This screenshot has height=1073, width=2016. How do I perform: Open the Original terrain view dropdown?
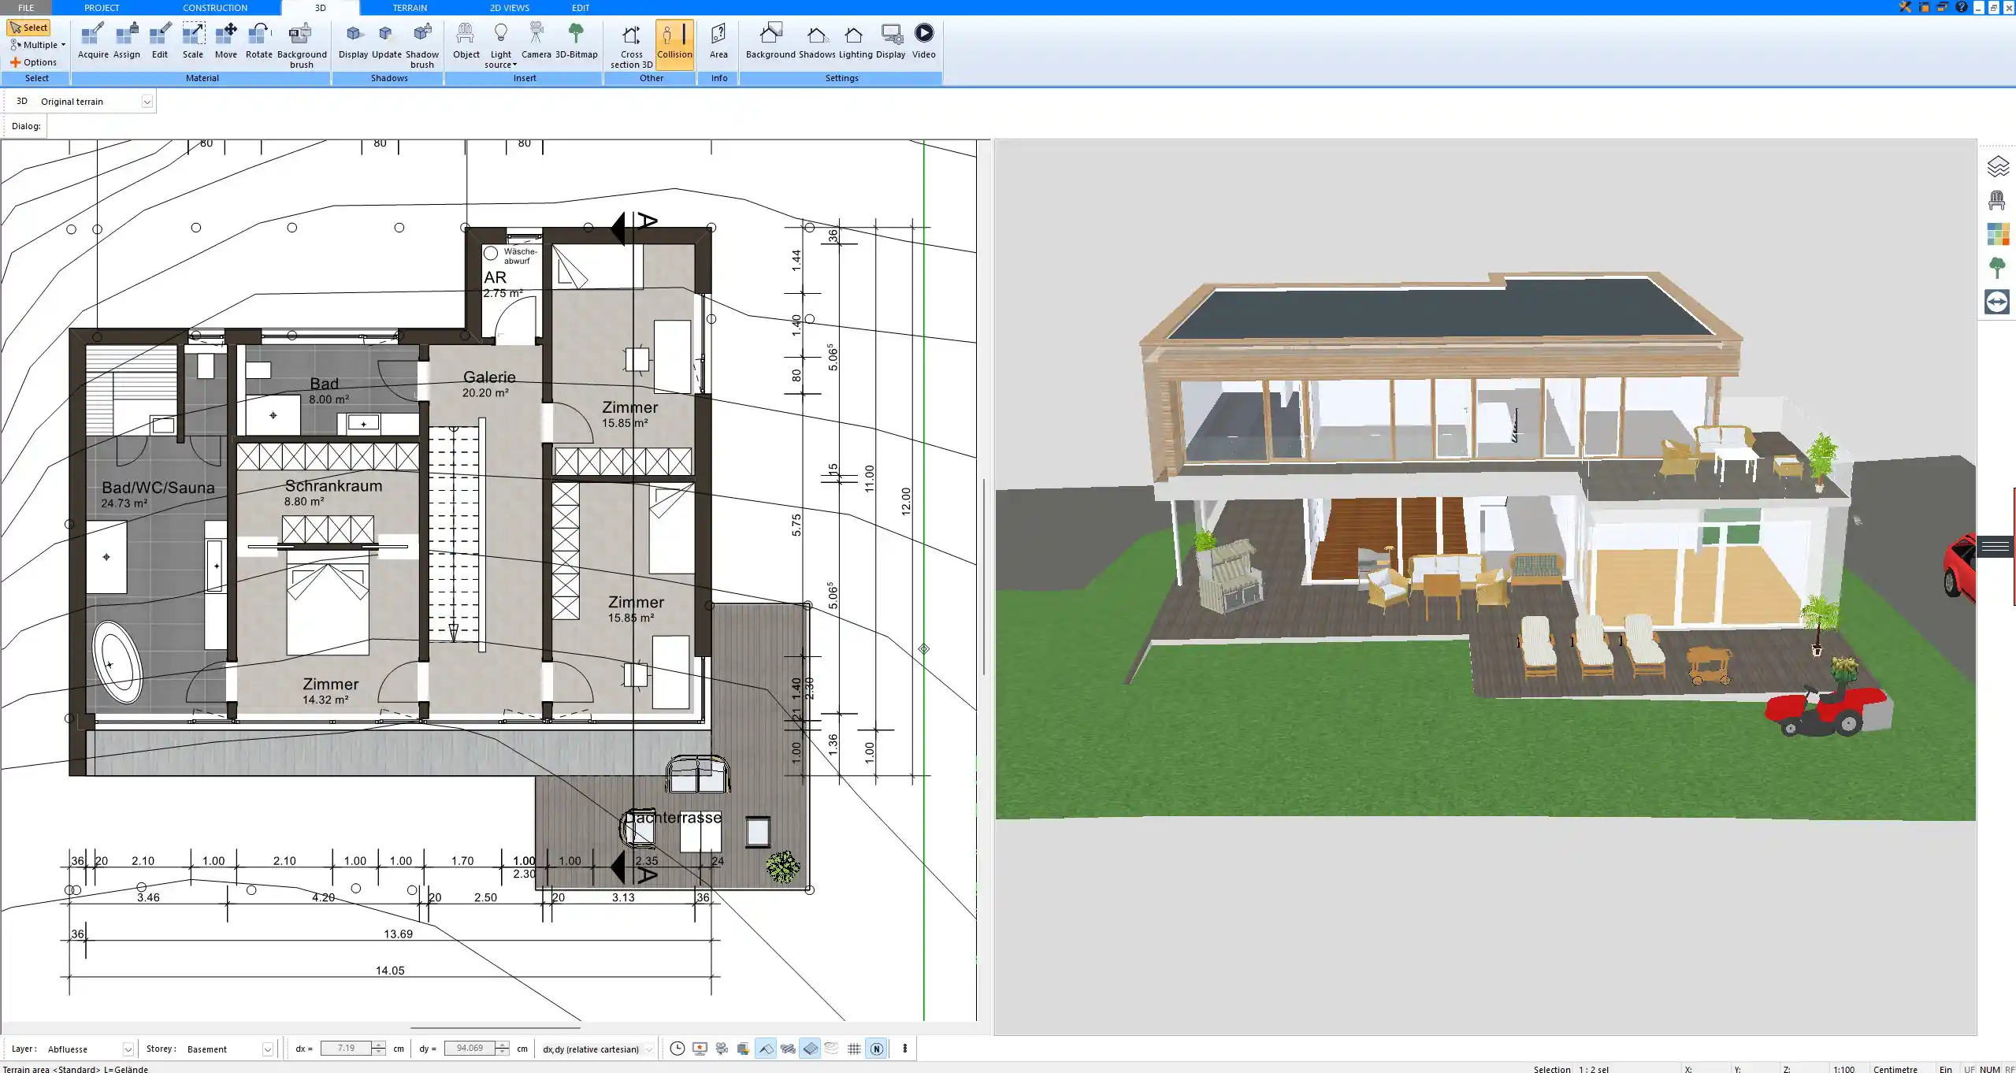pos(147,102)
